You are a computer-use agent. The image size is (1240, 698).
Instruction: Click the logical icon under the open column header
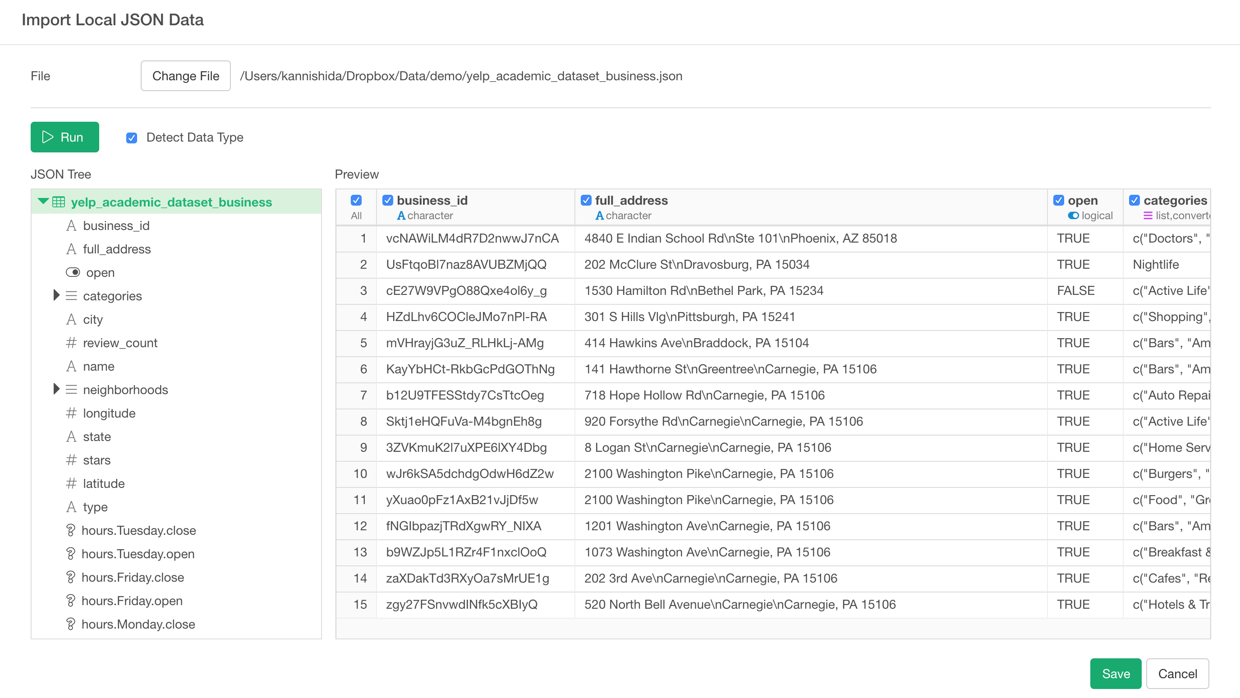coord(1074,216)
